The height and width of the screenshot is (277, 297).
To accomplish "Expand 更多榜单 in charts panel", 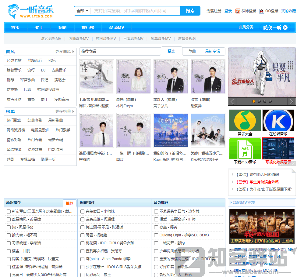I will coord(65,111).
